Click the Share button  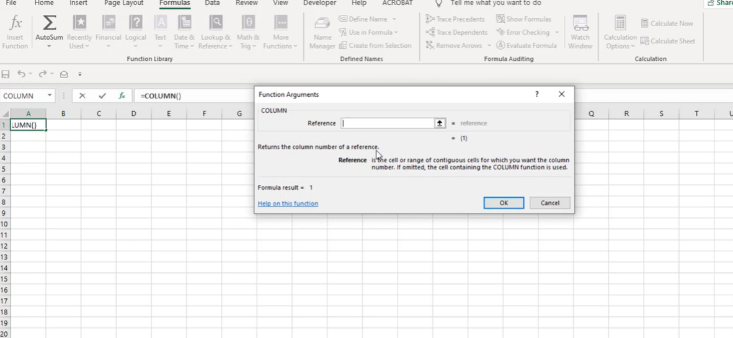[719, 3]
